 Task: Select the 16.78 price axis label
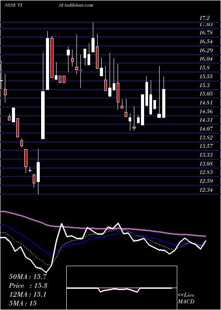pos(206,33)
